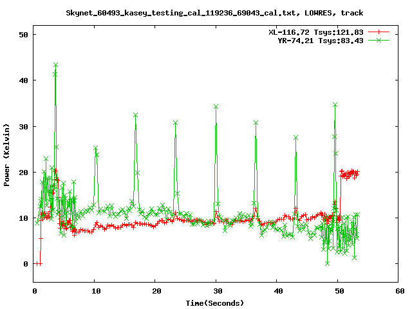
Task: Select the YR-74.21 Tsys:83.43 legend label
Action: (x=321, y=41)
